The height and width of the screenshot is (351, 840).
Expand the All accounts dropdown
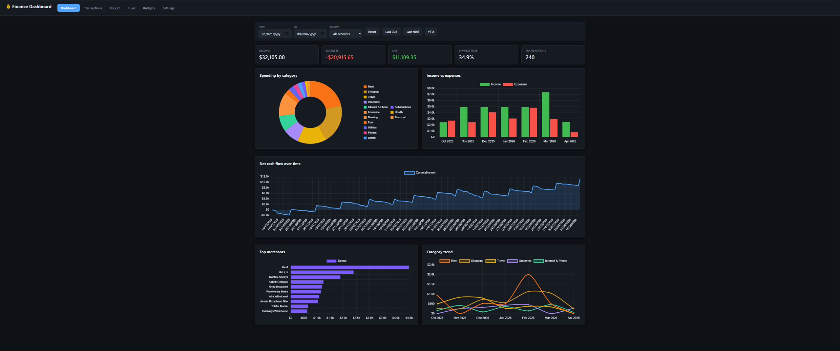click(x=346, y=34)
